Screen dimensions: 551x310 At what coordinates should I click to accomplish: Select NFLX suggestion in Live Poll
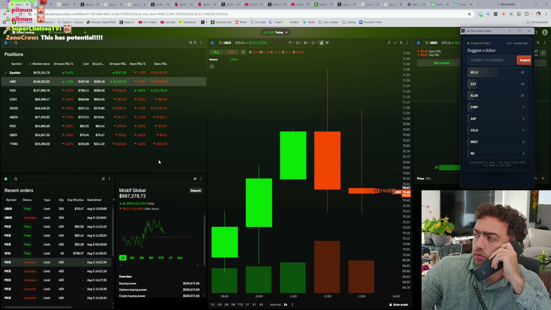(497, 72)
